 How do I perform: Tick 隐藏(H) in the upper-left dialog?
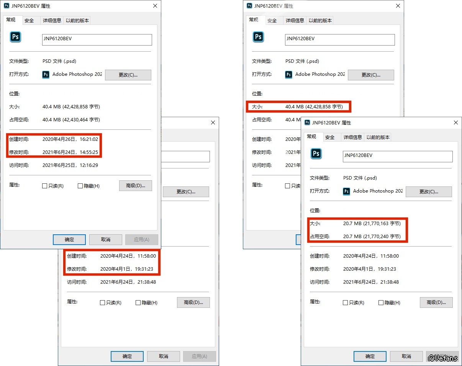coord(80,186)
